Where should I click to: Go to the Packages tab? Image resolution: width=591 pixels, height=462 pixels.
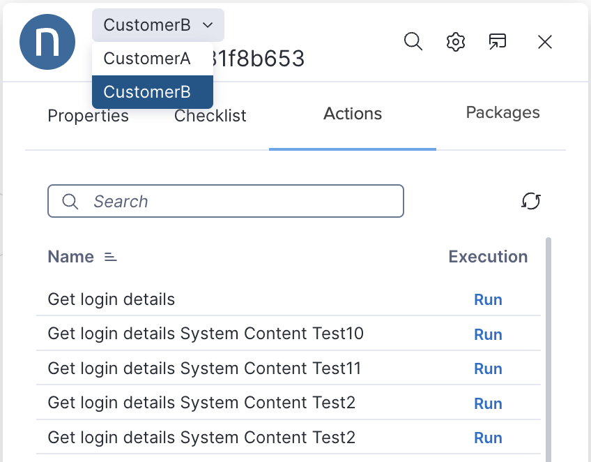[x=502, y=112]
